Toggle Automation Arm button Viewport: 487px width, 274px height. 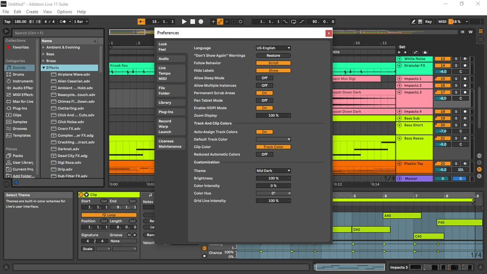220,22
